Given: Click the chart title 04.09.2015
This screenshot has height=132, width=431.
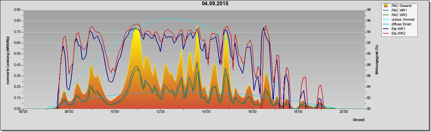Looking at the screenshot, I should (215, 4).
